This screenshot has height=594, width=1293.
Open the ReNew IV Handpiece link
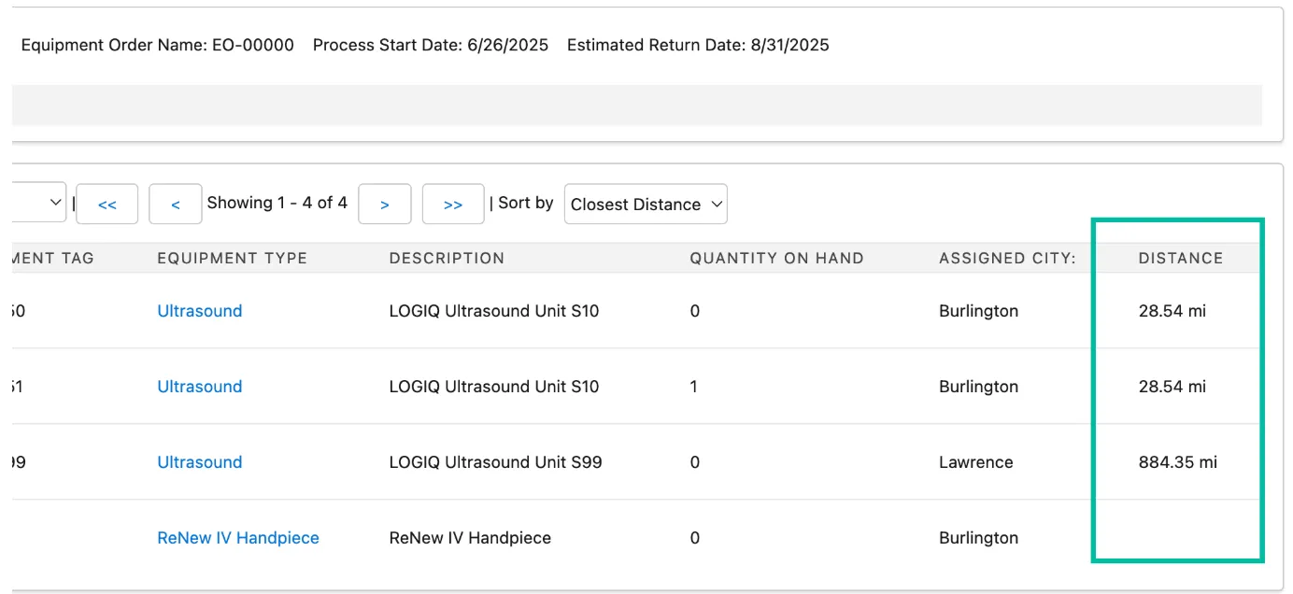[x=238, y=538]
